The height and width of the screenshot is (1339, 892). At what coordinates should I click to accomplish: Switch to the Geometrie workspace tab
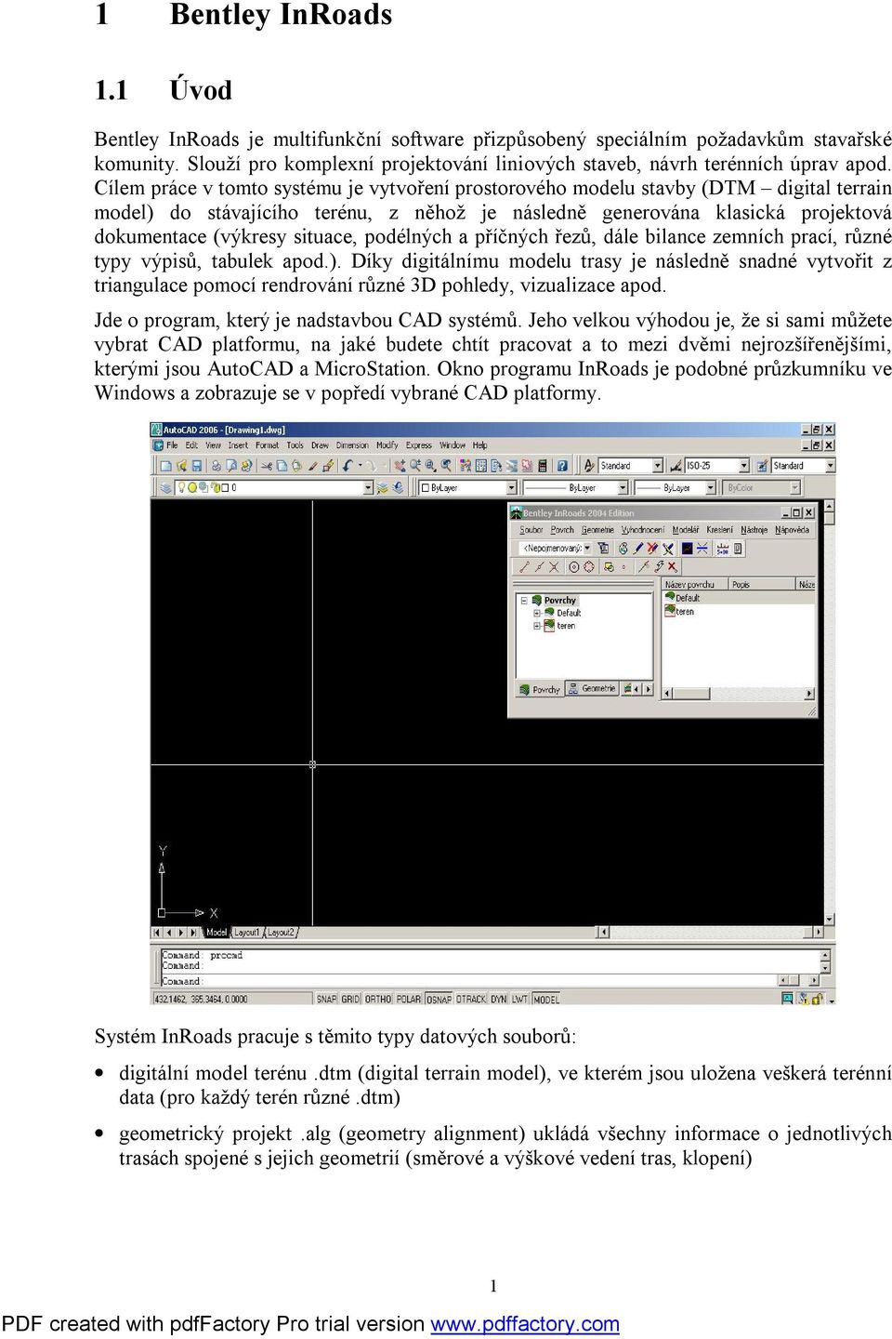pyautogui.click(x=593, y=689)
